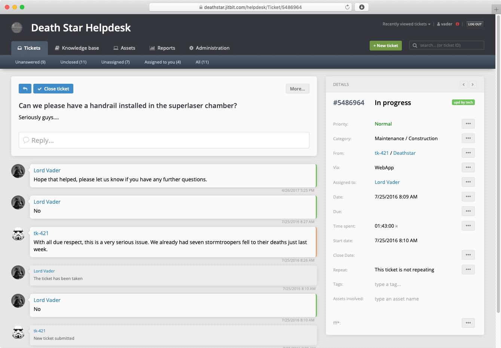Click the red alert icon next to vader
This screenshot has height=348, width=501.
tap(457, 24)
